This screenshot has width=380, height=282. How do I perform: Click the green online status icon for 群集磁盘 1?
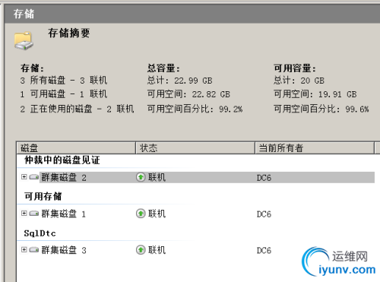tap(141, 214)
